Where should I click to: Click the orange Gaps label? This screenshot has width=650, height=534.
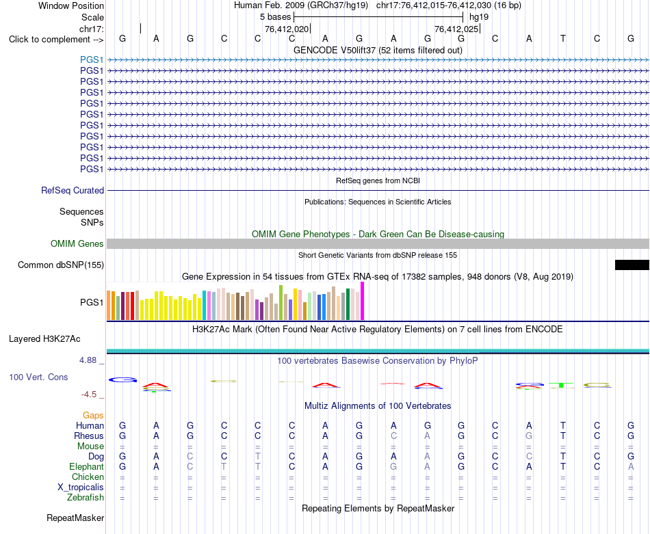tap(93, 415)
